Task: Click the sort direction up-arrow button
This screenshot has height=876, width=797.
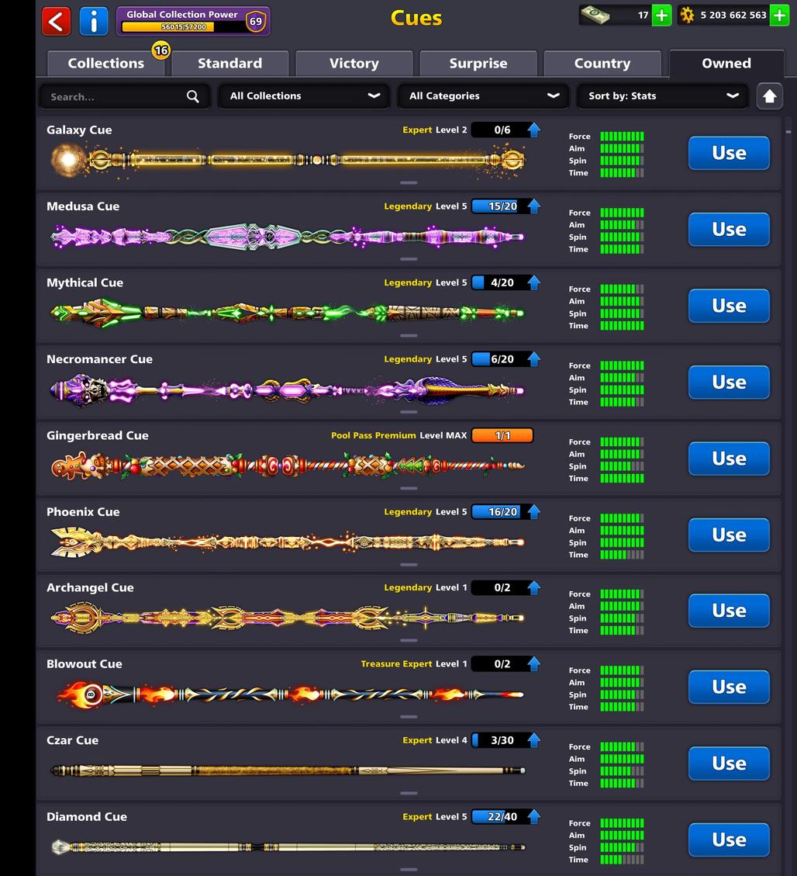Action: point(769,96)
